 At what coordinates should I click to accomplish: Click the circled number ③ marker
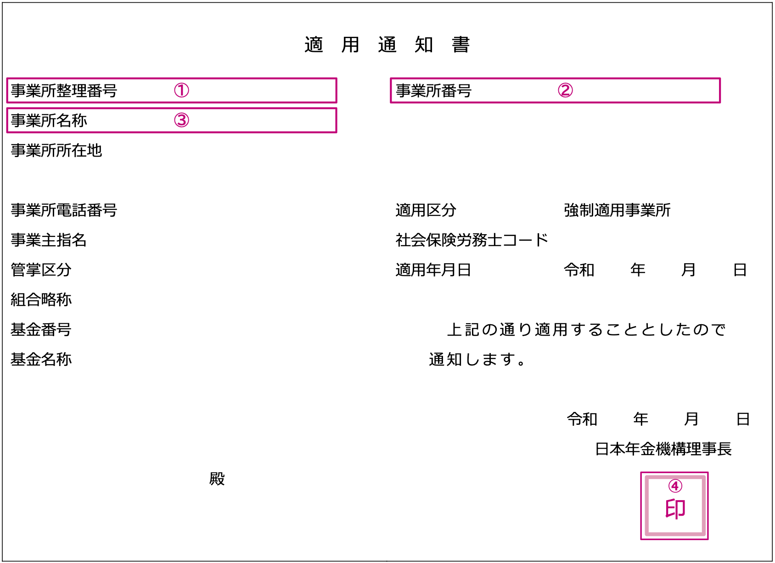[181, 120]
